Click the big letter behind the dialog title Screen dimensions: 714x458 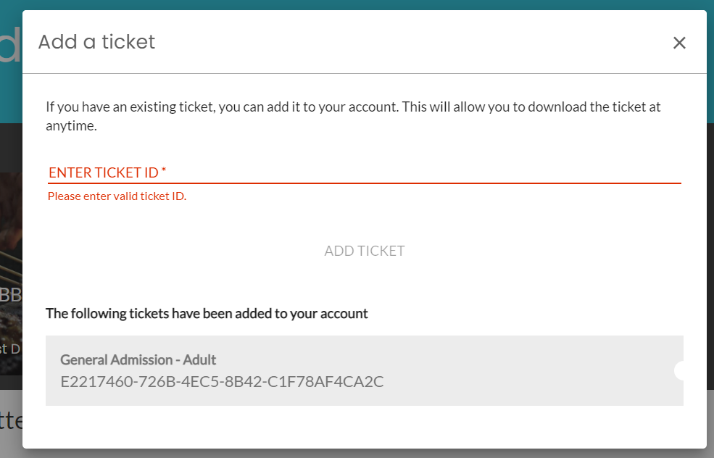pos(11,44)
